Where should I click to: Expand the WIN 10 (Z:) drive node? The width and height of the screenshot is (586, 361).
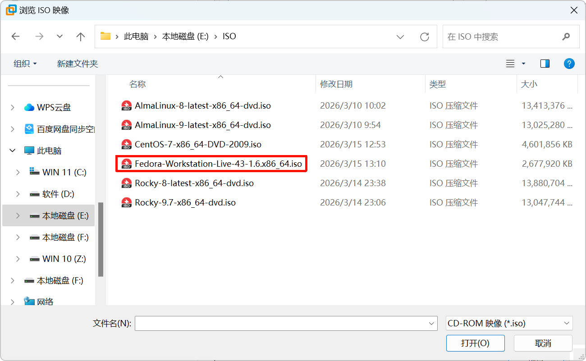(x=18, y=259)
